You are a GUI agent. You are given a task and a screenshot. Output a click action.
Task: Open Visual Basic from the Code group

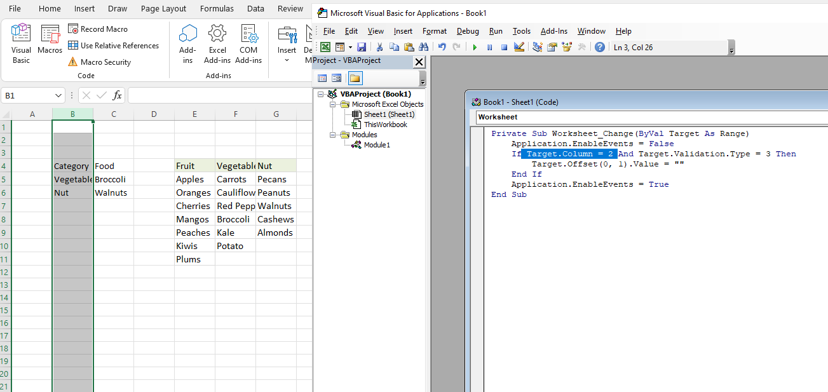pyautogui.click(x=21, y=43)
